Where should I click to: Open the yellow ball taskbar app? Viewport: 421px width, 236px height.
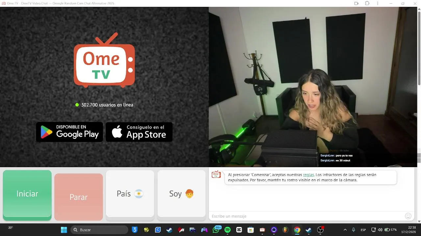coord(146,230)
